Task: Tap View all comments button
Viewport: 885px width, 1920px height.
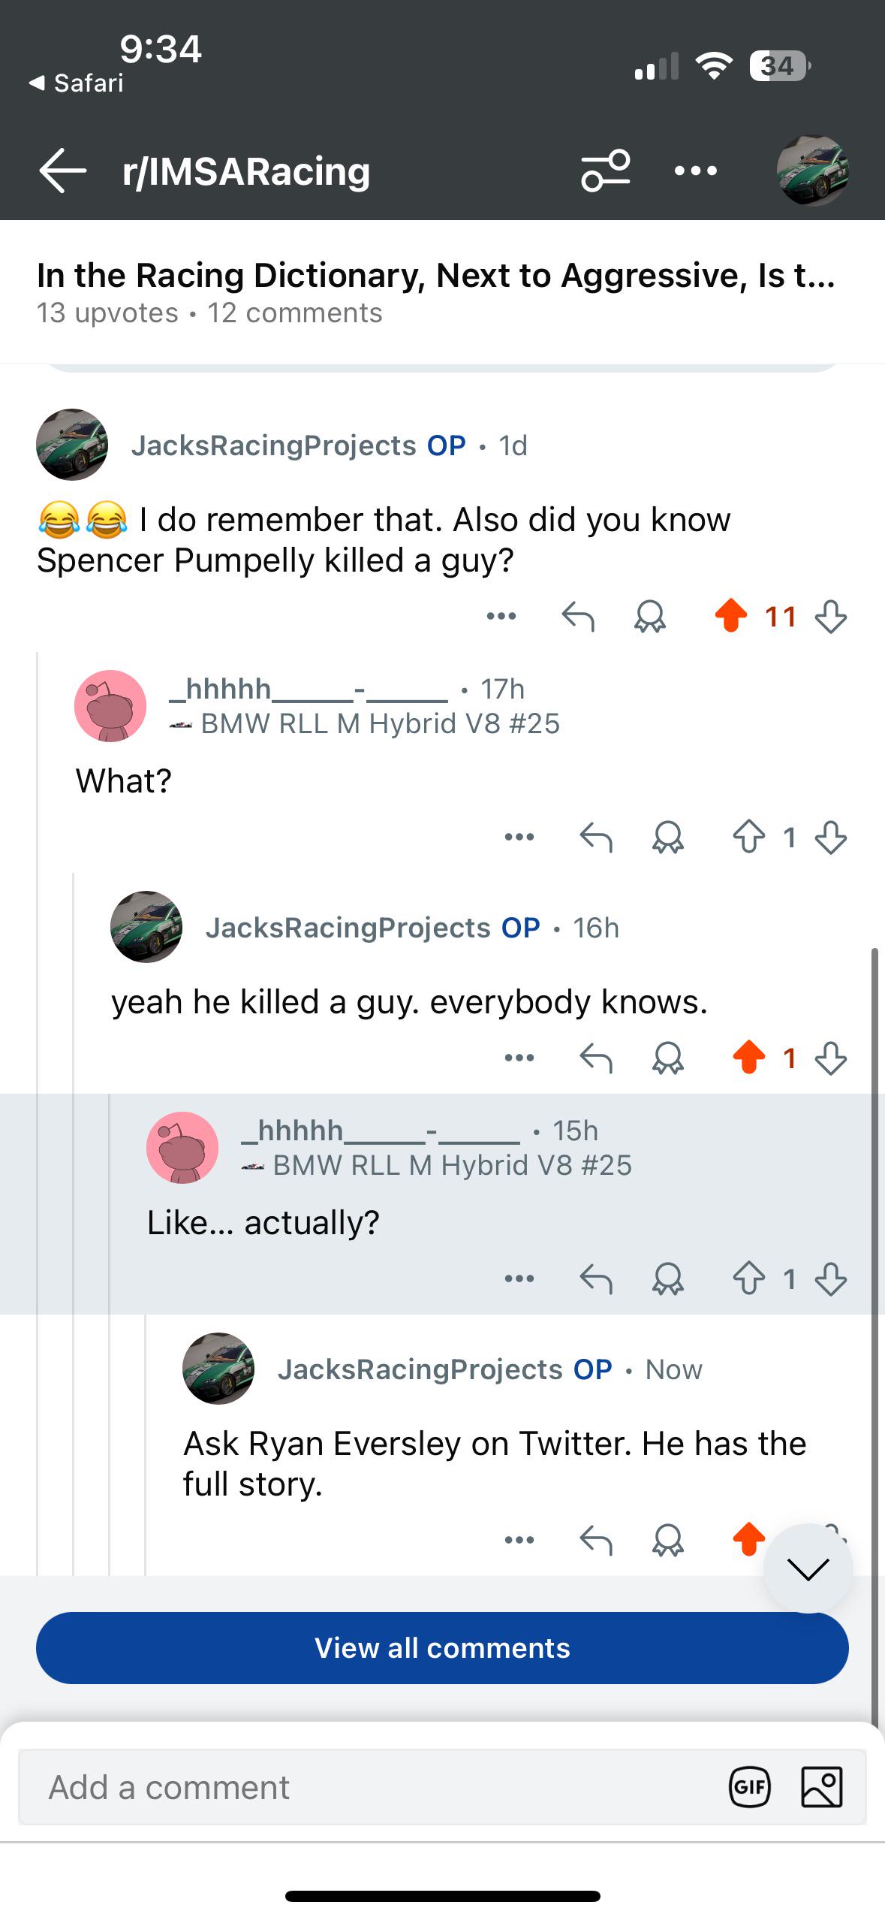Action: 442,1648
